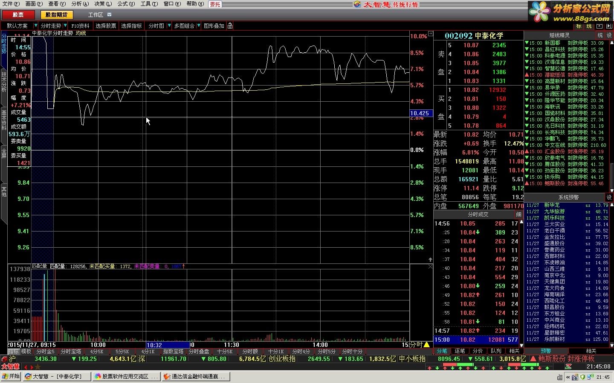Click the 短线精灵 list scrollbar up arrow

click(612, 42)
